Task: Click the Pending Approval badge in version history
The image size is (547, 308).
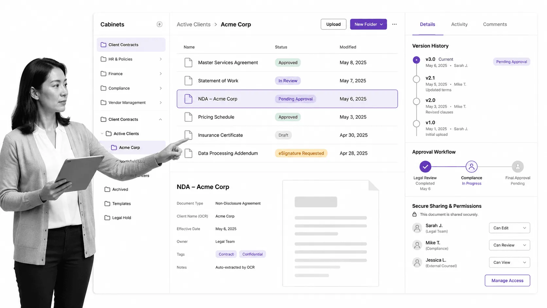Action: (x=511, y=62)
